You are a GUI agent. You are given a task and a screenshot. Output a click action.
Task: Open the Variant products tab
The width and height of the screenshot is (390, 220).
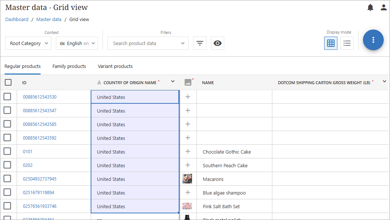(115, 66)
